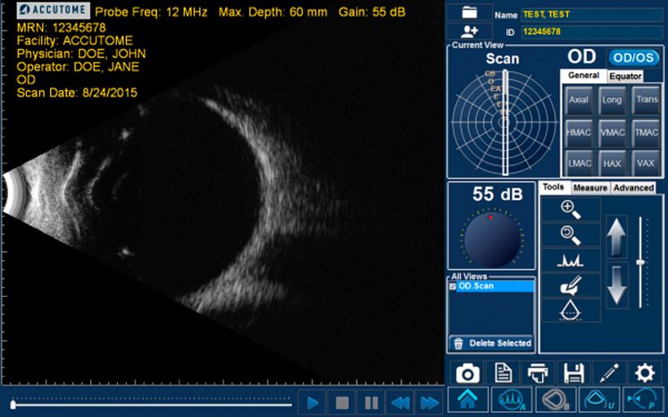Select the HMAC scan view

579,132
